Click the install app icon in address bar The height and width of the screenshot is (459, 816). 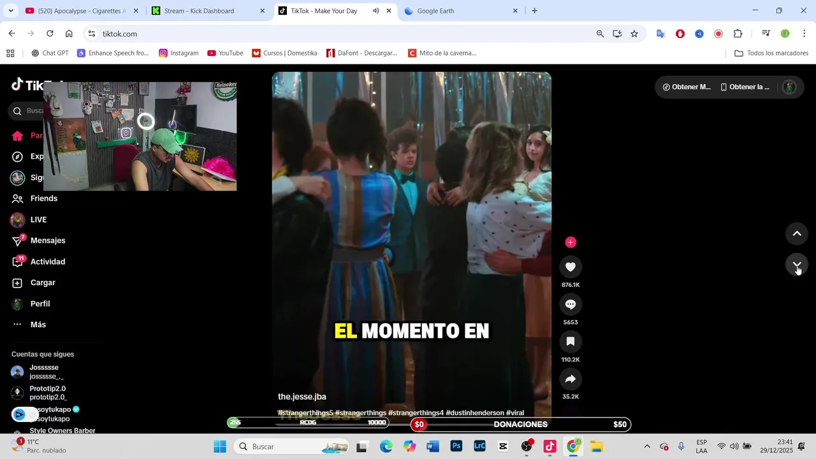point(617,34)
